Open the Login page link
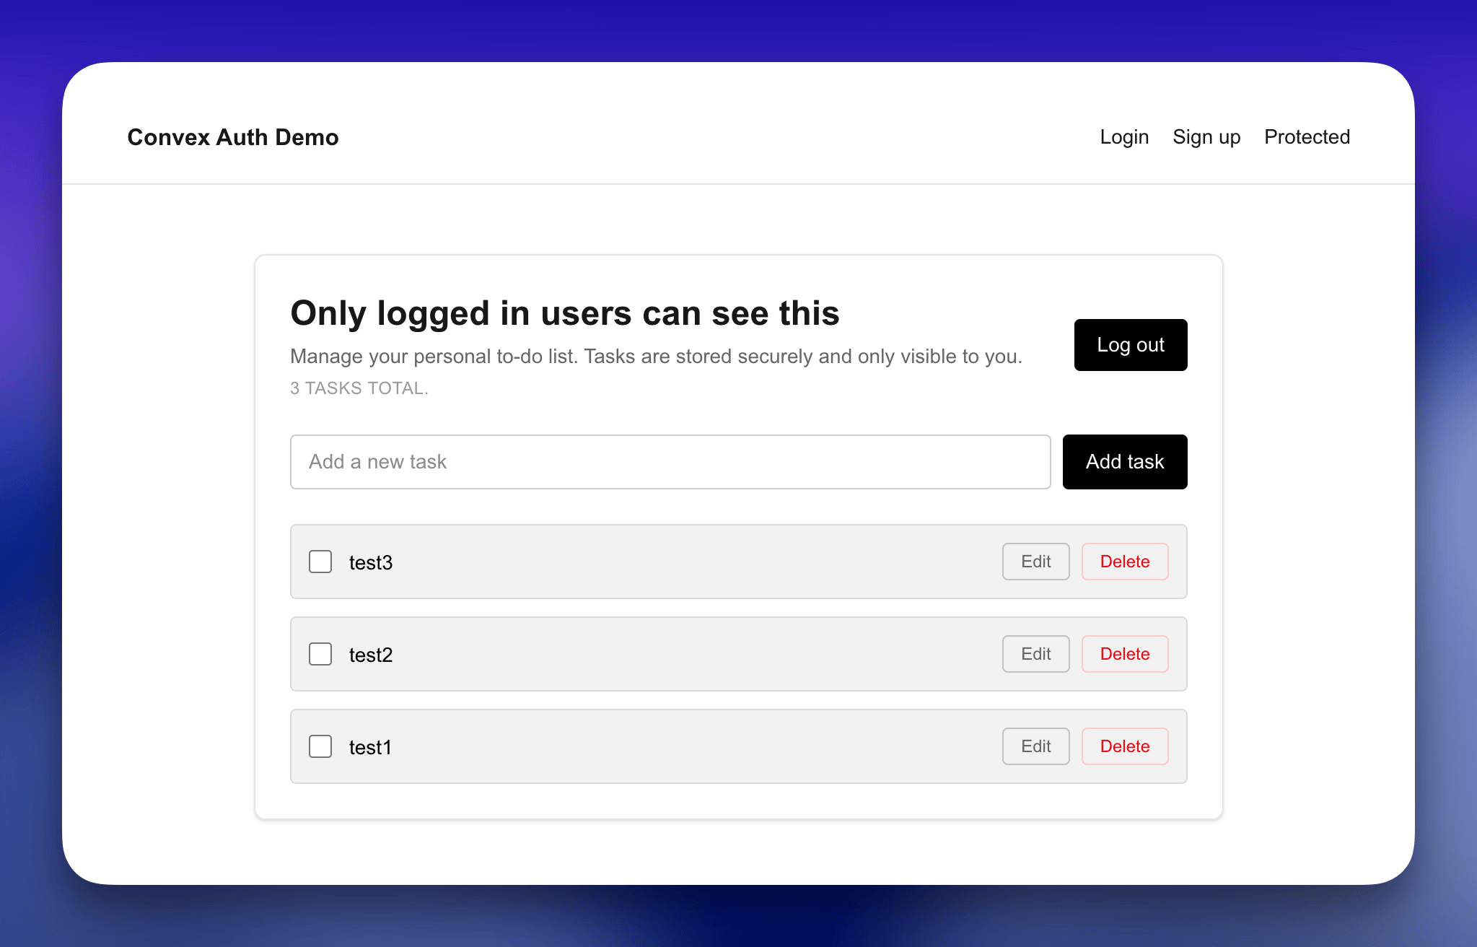1477x947 pixels. pos(1124,137)
